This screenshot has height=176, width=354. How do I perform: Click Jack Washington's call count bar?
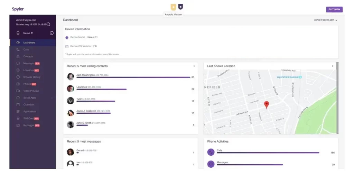[133, 77]
